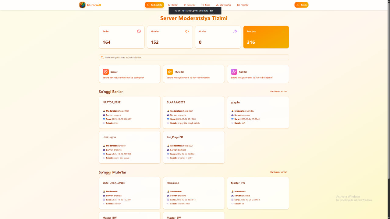
Task: Click the red Banlar quick-link icon
Action: click(x=106, y=72)
